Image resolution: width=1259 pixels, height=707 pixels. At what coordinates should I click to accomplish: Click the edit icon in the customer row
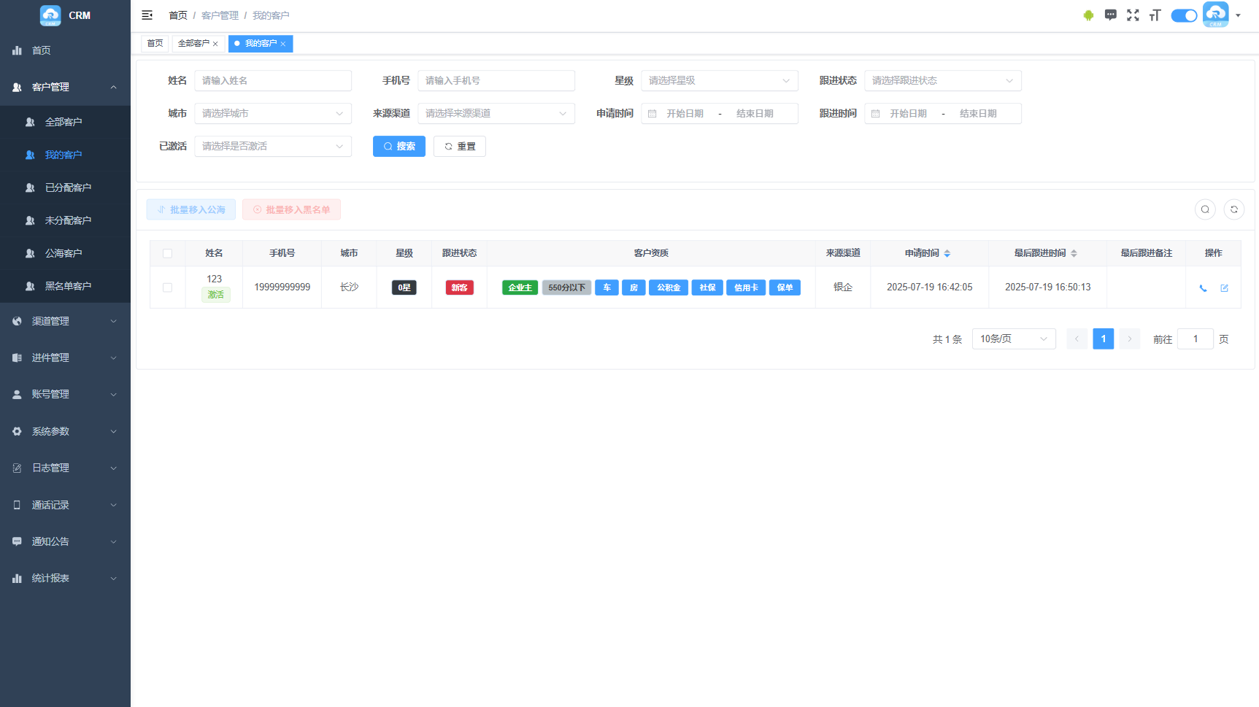[1224, 288]
